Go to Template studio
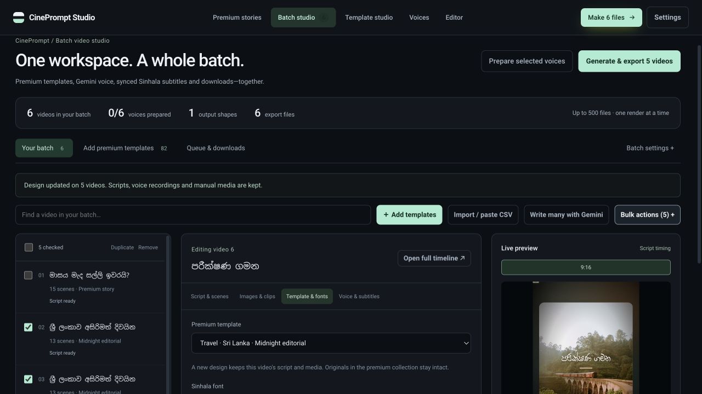This screenshot has height=394, width=702. 369,18
